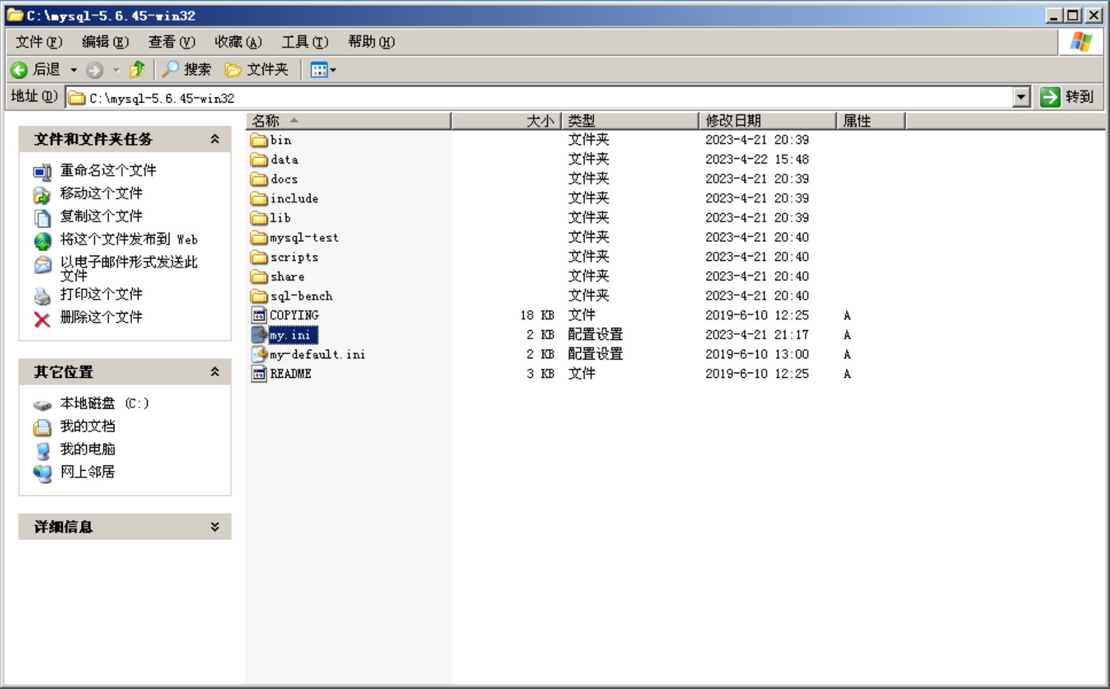Click the Print this file (打印这个文件) link
Image resolution: width=1110 pixels, height=689 pixels.
click(x=101, y=295)
